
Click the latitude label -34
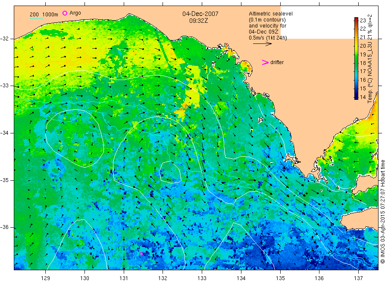[4, 133]
